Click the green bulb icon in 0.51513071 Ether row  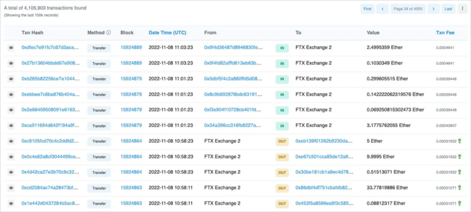[460, 172]
